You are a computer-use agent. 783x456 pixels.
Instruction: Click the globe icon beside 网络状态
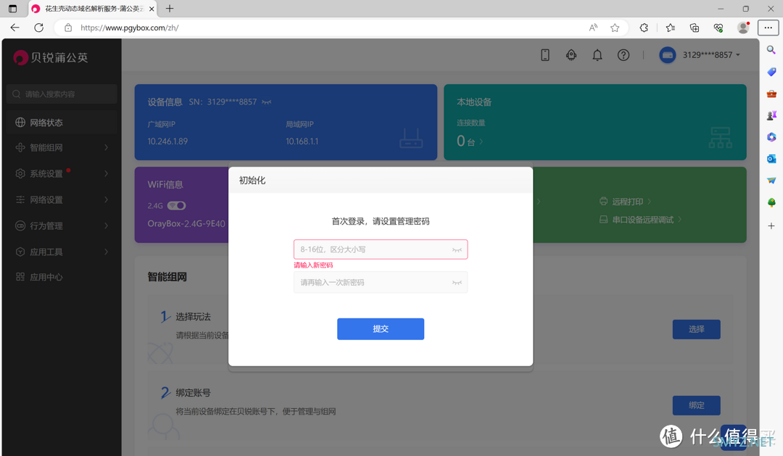click(20, 123)
